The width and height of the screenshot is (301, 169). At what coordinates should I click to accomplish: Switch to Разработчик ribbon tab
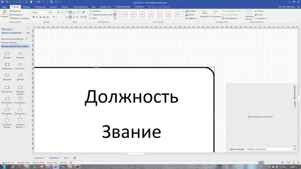pyautogui.click(x=105, y=7)
